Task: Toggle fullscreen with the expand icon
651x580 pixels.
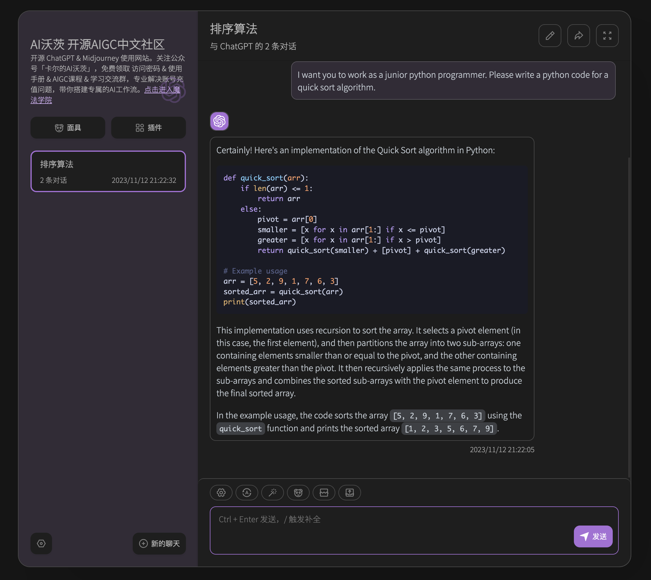Action: point(607,35)
